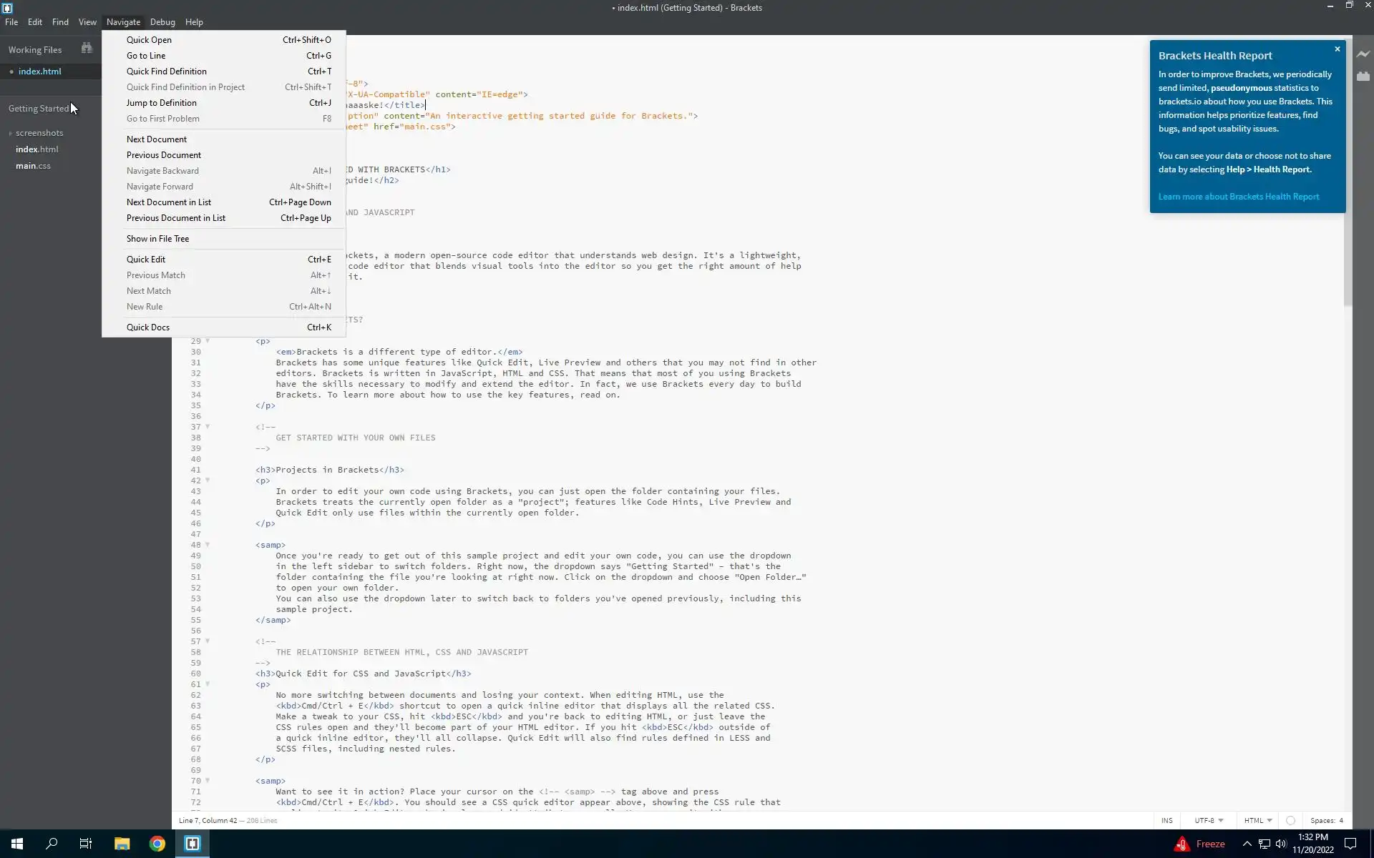Open Brackets app from the taskbar
The width and height of the screenshot is (1374, 858).
[192, 844]
